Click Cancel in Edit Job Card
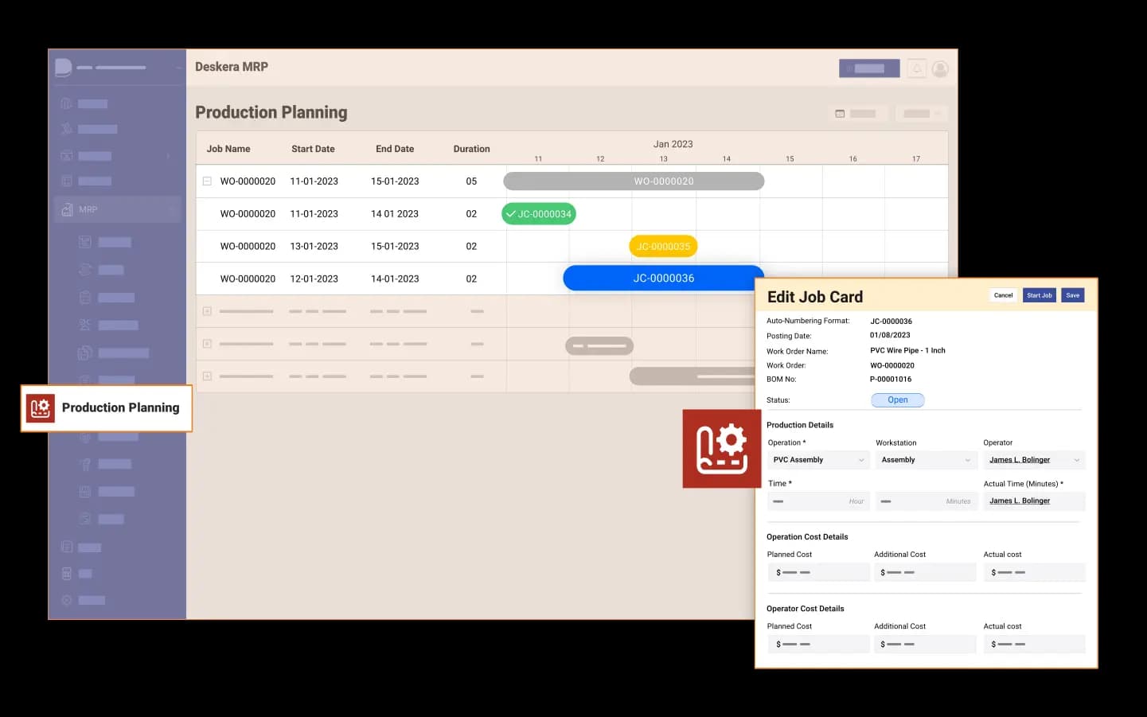This screenshot has width=1147, height=717. (x=1003, y=295)
